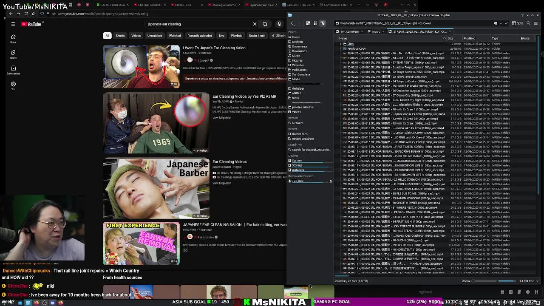This screenshot has height=306, width=544.
Task: Select the Recently uploaded filter chip
Action: click(200, 36)
